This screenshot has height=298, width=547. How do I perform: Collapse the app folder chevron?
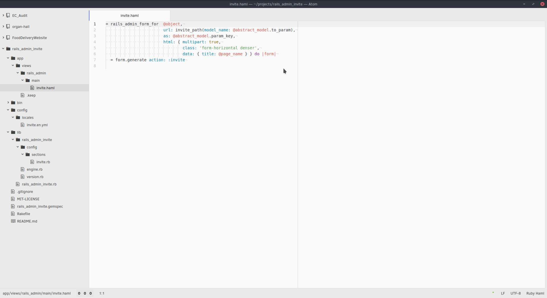point(8,58)
